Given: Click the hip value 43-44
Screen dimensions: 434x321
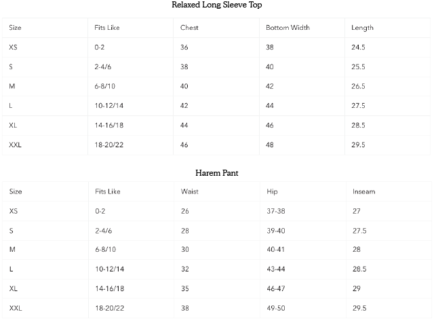Looking at the screenshot, I should [277, 269].
